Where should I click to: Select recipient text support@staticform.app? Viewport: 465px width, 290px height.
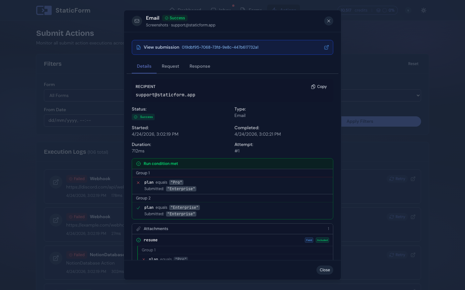[165, 95]
